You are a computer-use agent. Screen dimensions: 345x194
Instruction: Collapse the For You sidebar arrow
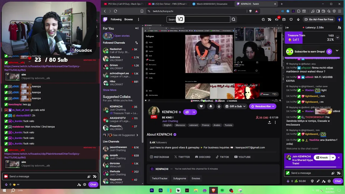click(137, 28)
